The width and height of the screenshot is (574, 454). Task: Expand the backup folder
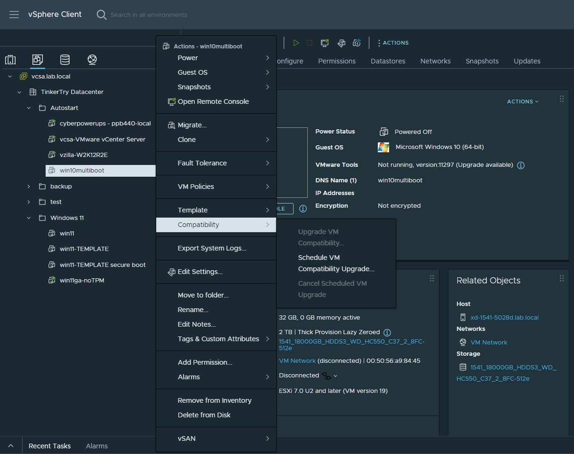click(x=29, y=187)
